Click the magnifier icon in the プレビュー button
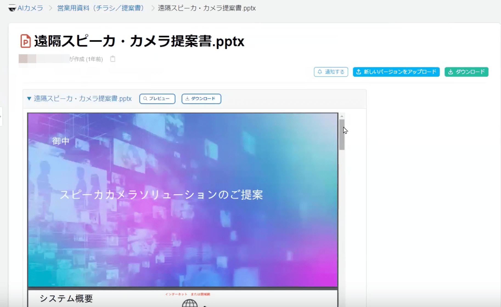The image size is (501, 307). (145, 99)
